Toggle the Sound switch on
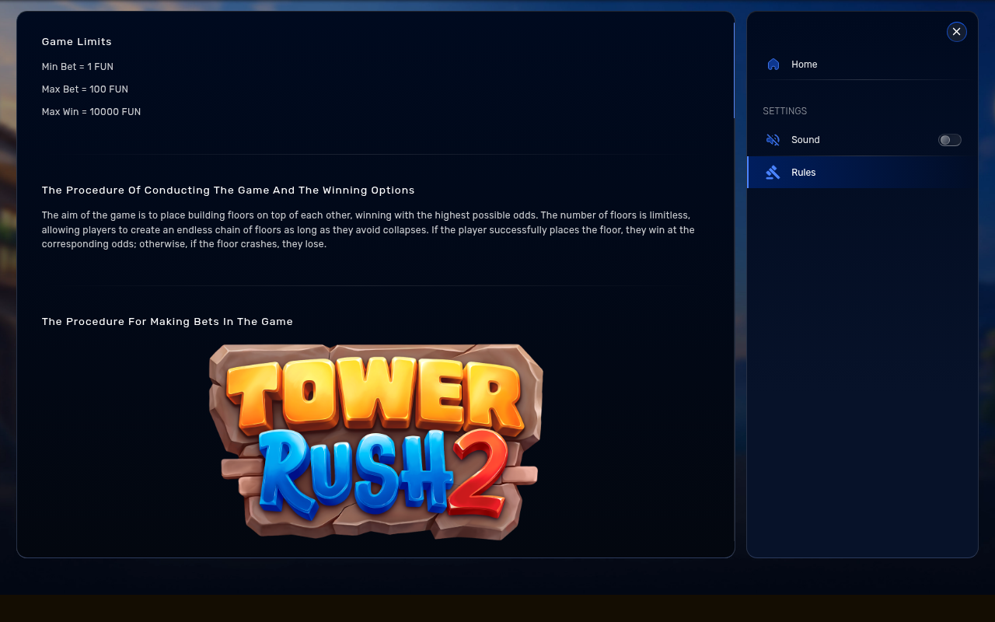The width and height of the screenshot is (995, 622). [950, 140]
